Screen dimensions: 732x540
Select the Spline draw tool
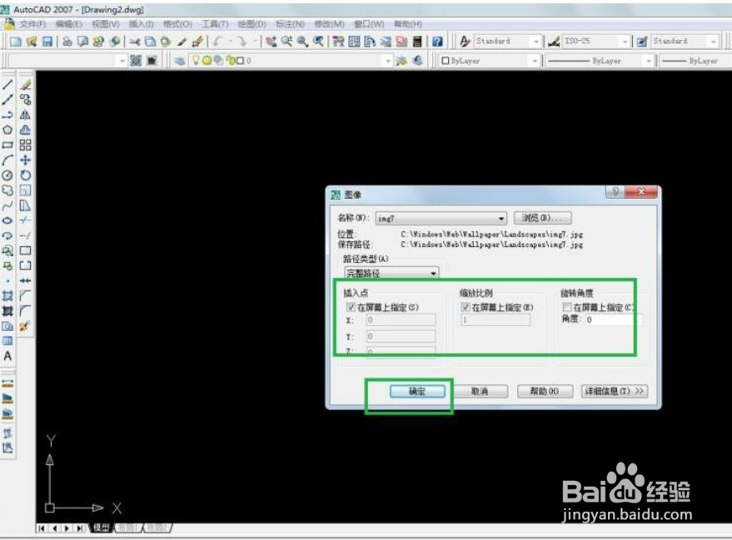coord(7,206)
